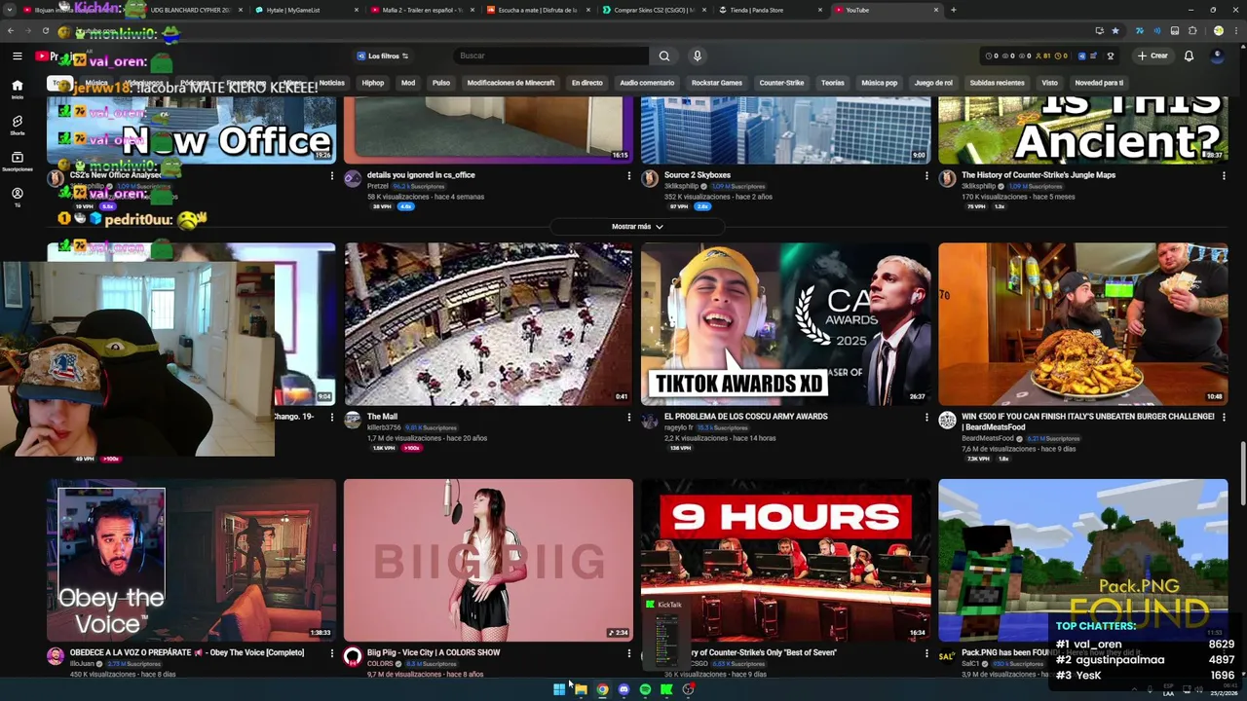This screenshot has height=701, width=1247.
Task: Select the Subidas recientes chip
Action: (x=998, y=83)
